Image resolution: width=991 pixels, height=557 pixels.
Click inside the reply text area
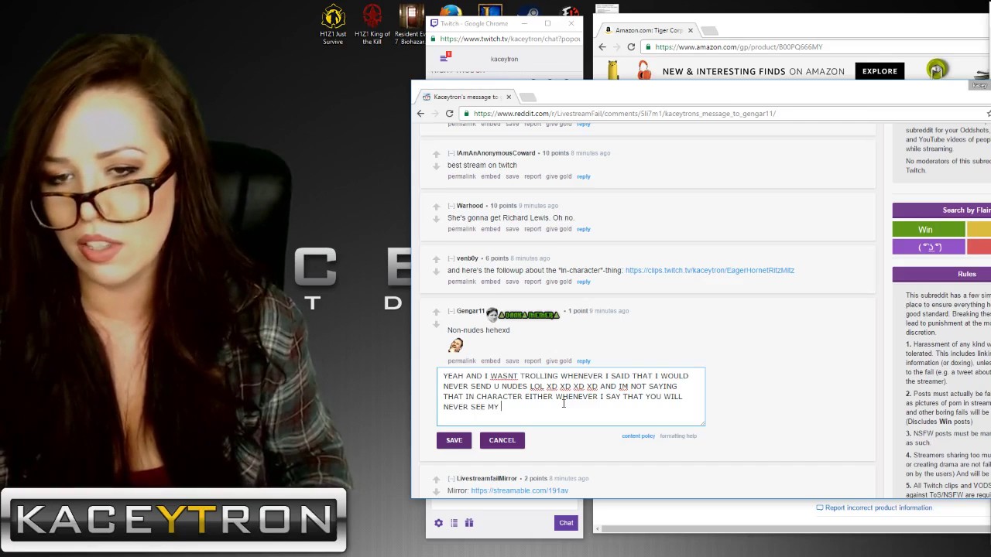(571, 396)
